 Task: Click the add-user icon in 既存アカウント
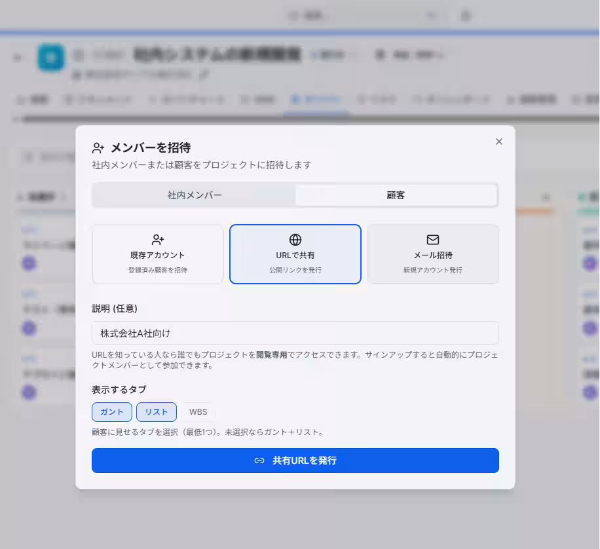click(158, 240)
